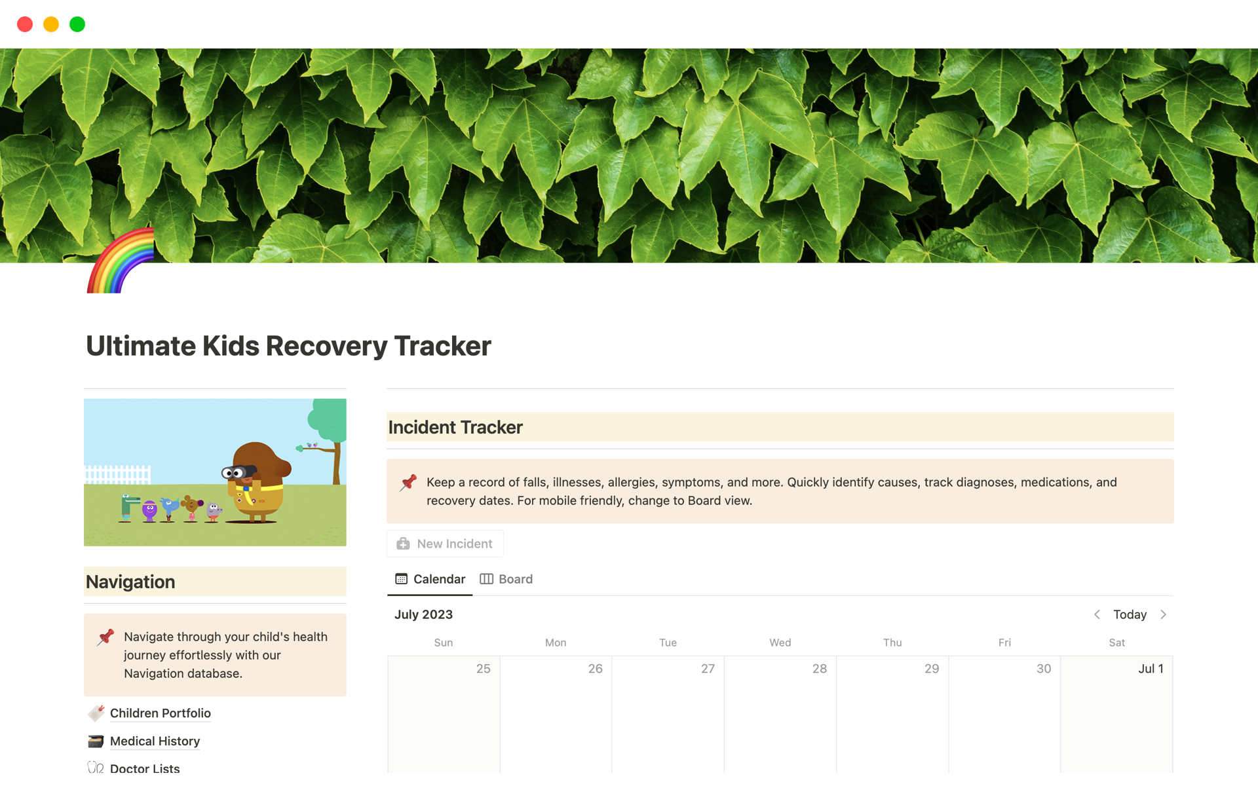Switch to Board view tab
This screenshot has height=786, width=1258.
coord(506,578)
